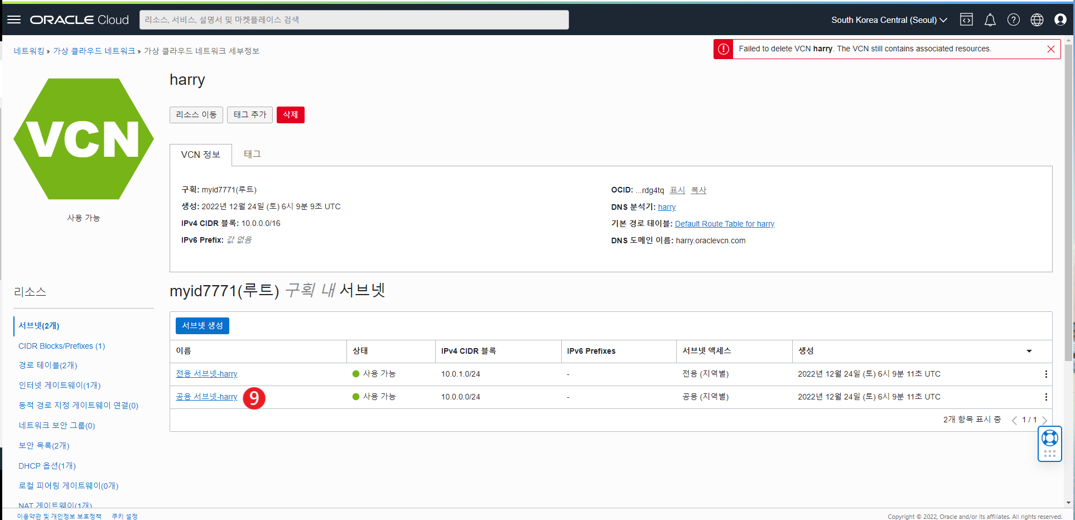The height and width of the screenshot is (520, 1075).
Task: Click the Oracle Cloud logo
Action: click(x=79, y=20)
